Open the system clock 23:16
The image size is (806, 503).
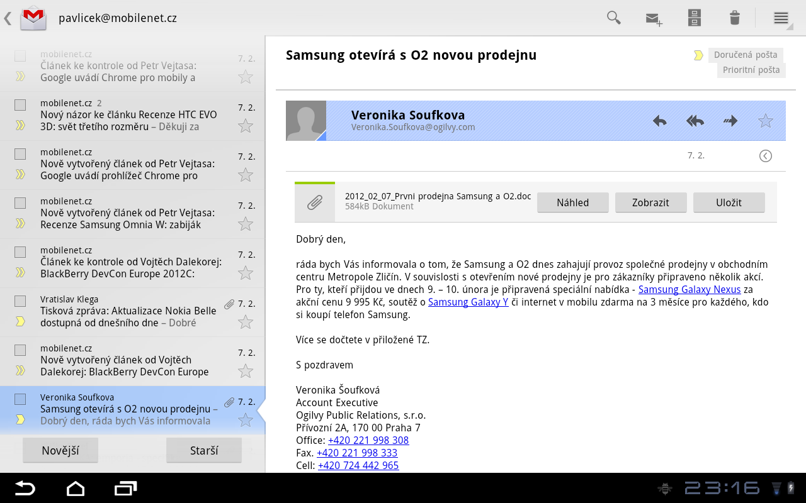(x=722, y=488)
